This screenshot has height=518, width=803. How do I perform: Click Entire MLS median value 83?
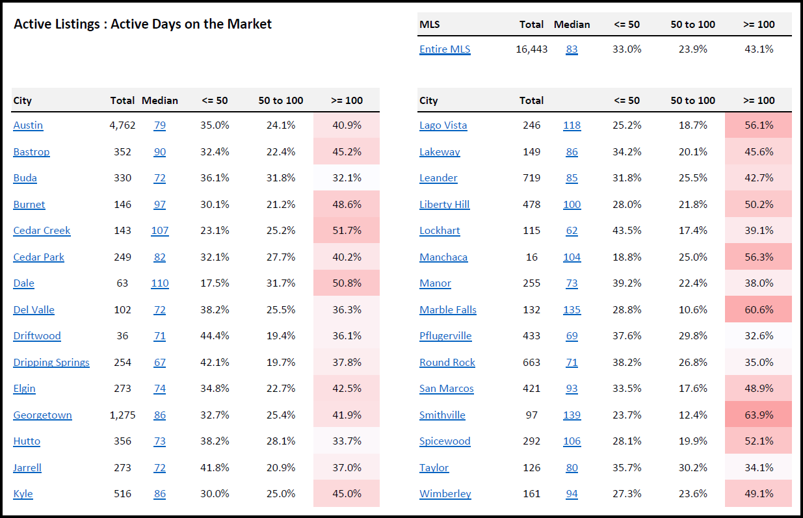click(572, 49)
